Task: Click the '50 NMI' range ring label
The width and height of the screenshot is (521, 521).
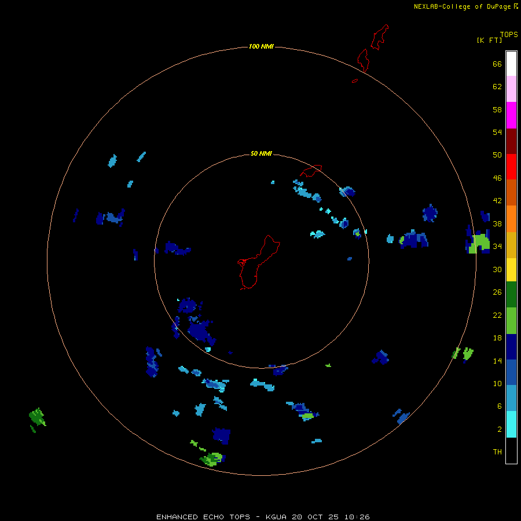Action: click(x=261, y=153)
